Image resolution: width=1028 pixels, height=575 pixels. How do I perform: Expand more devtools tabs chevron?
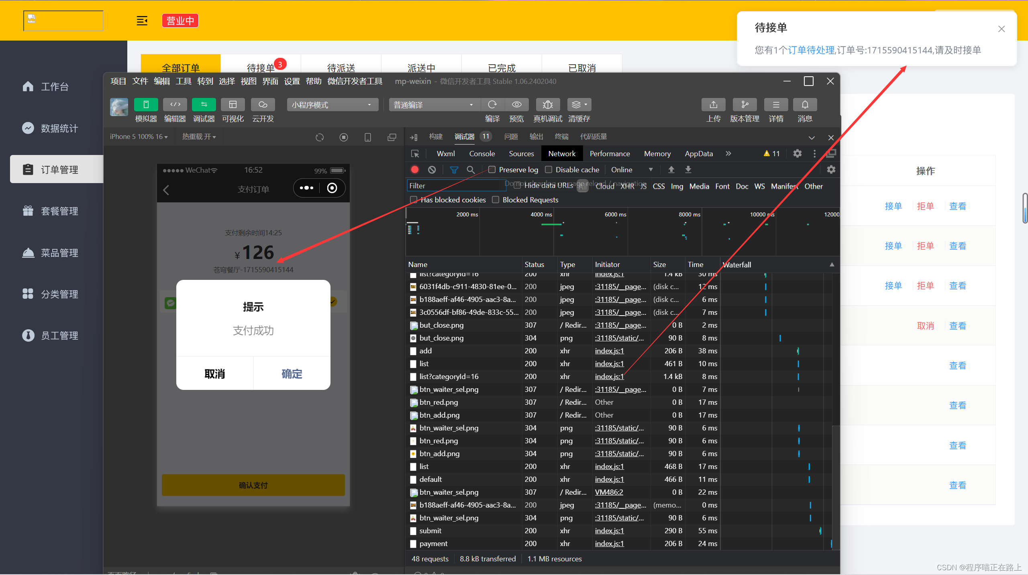pyautogui.click(x=728, y=153)
